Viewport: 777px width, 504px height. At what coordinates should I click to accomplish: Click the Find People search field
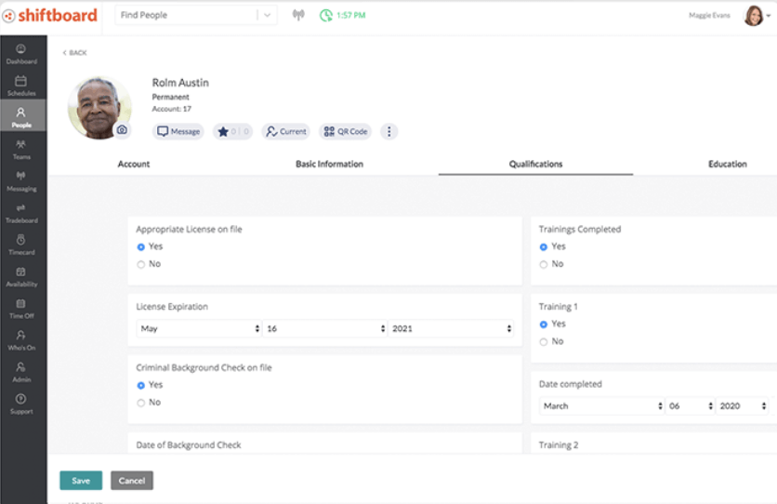point(186,16)
